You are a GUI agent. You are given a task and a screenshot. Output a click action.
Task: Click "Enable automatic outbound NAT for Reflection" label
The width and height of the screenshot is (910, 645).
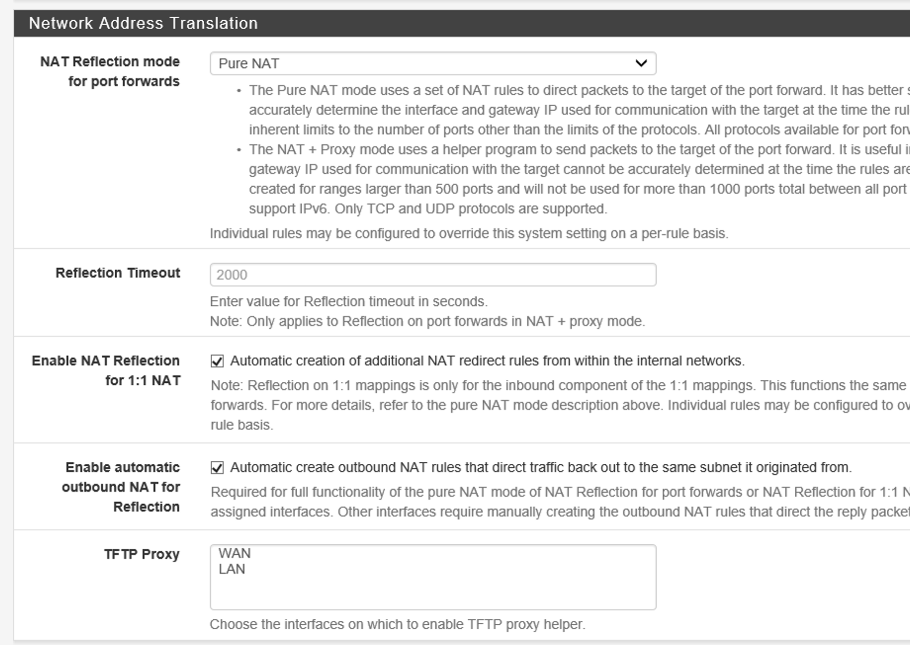click(x=122, y=487)
